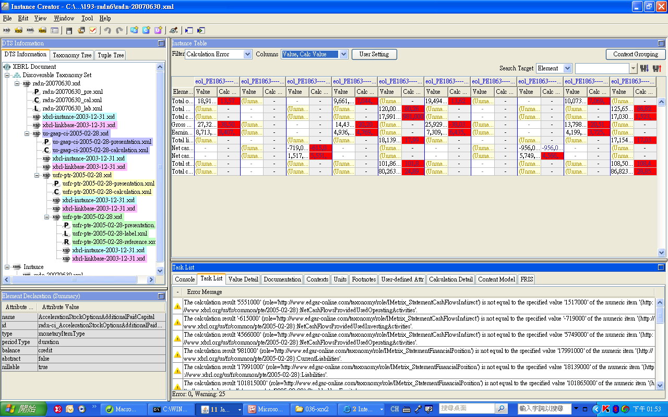The height and width of the screenshot is (417, 668).
Task: Switch to the Tuple Tree tab
Action: 111,55
